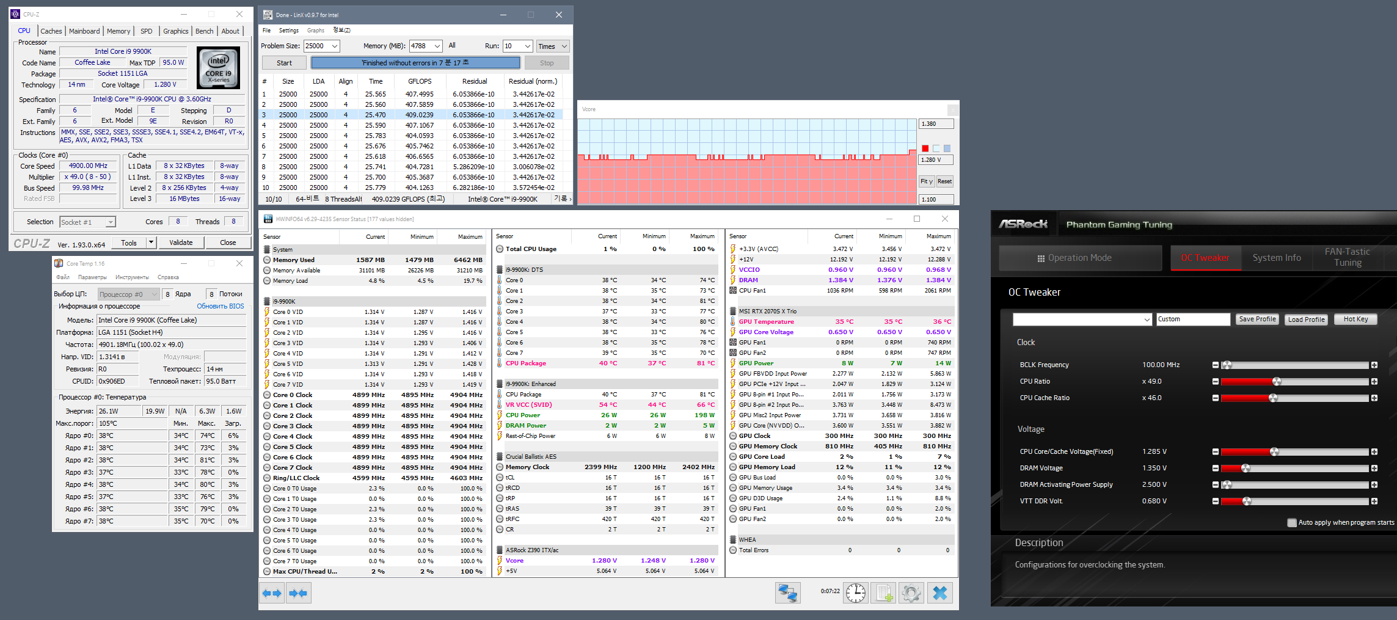
Task: Click HWiNFO expand columns arrows icon
Action: [272, 593]
